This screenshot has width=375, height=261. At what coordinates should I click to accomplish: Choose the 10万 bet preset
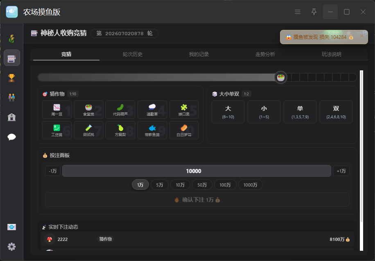click(x=180, y=185)
